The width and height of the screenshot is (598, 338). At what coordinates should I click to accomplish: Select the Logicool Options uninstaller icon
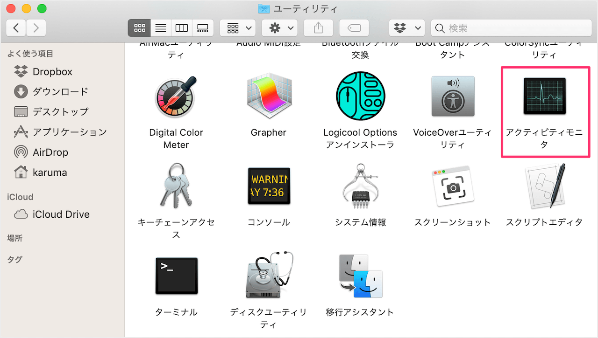pos(360,96)
